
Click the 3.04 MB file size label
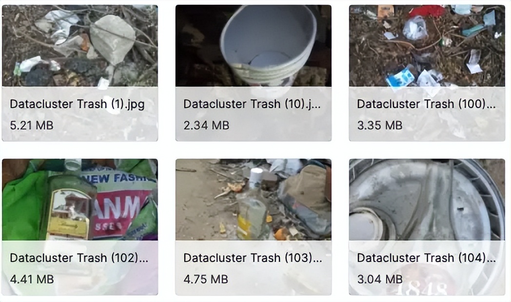point(380,279)
